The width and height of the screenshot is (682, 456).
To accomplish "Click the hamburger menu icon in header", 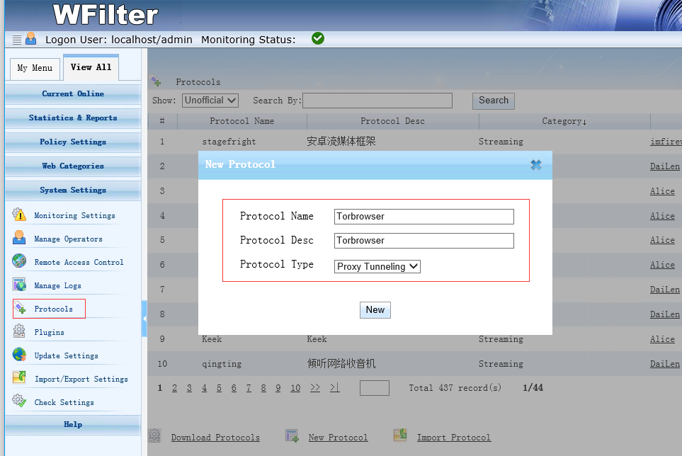I will (x=17, y=40).
